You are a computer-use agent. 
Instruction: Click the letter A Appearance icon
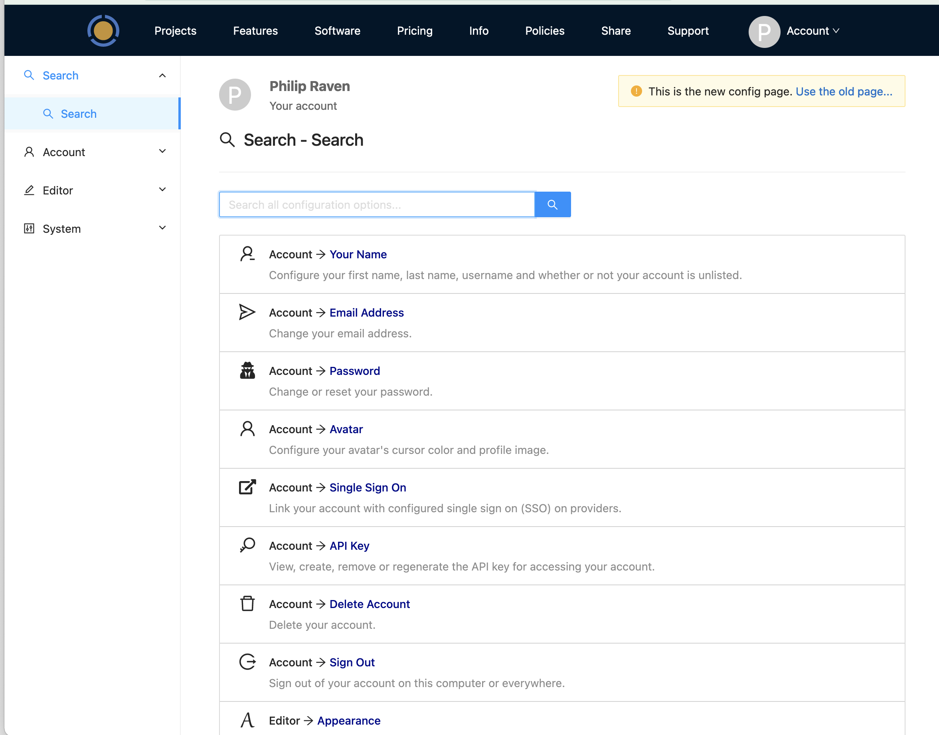(247, 720)
